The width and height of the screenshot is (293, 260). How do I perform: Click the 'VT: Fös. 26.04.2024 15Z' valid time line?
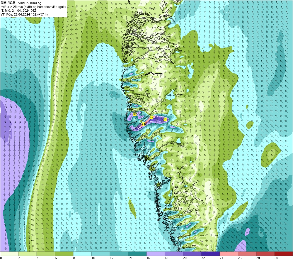tap(18, 14)
